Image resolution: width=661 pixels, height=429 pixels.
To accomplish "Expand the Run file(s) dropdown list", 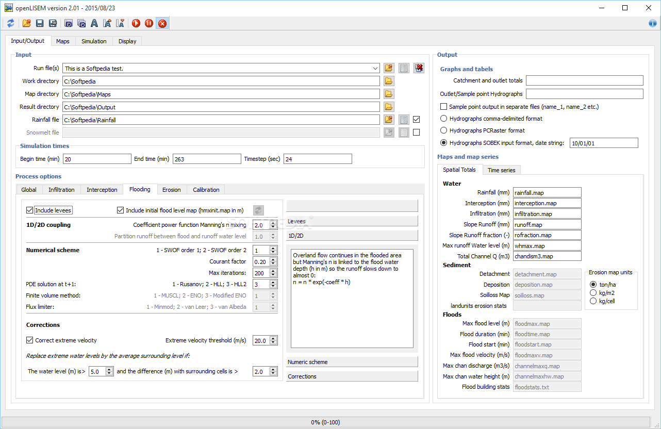I will [375, 68].
